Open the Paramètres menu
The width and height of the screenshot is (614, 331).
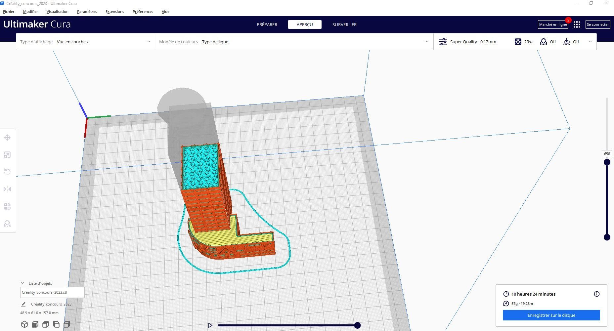pos(87,12)
